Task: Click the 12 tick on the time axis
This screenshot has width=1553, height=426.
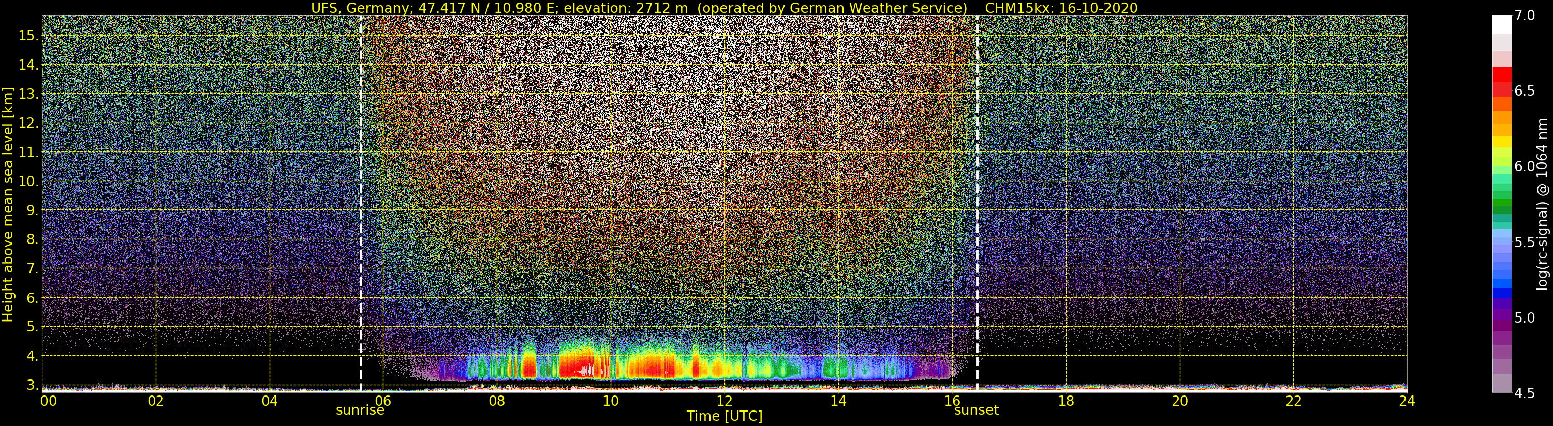Action: point(724,401)
